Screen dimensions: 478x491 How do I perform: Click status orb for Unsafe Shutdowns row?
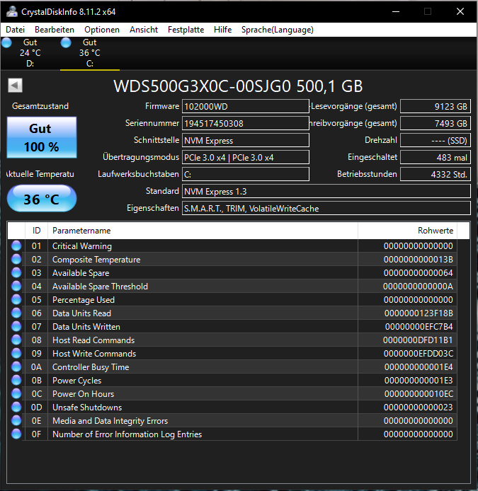click(16, 408)
